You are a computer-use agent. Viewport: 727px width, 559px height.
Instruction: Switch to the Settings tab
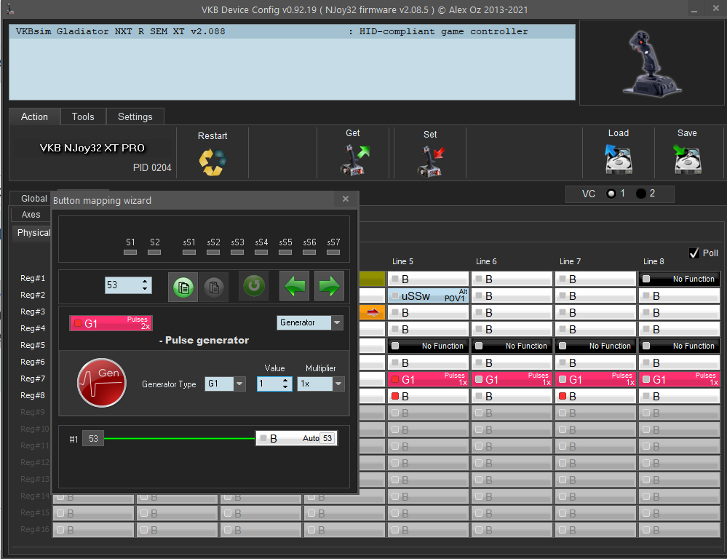tap(135, 117)
